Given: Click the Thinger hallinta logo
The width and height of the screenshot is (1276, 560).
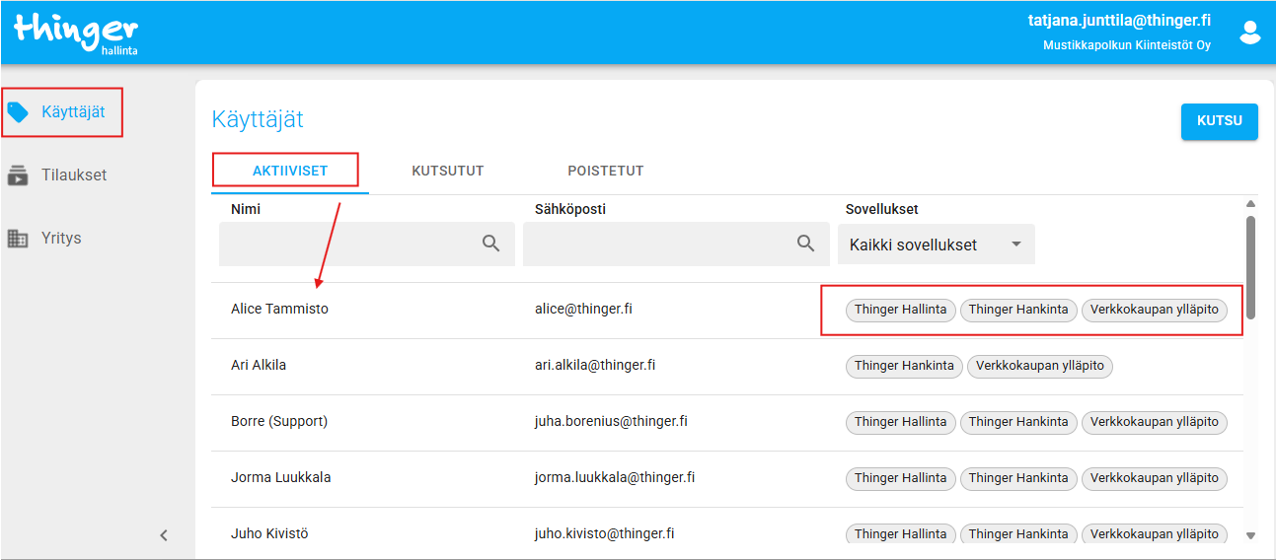Looking at the screenshot, I should [x=76, y=33].
